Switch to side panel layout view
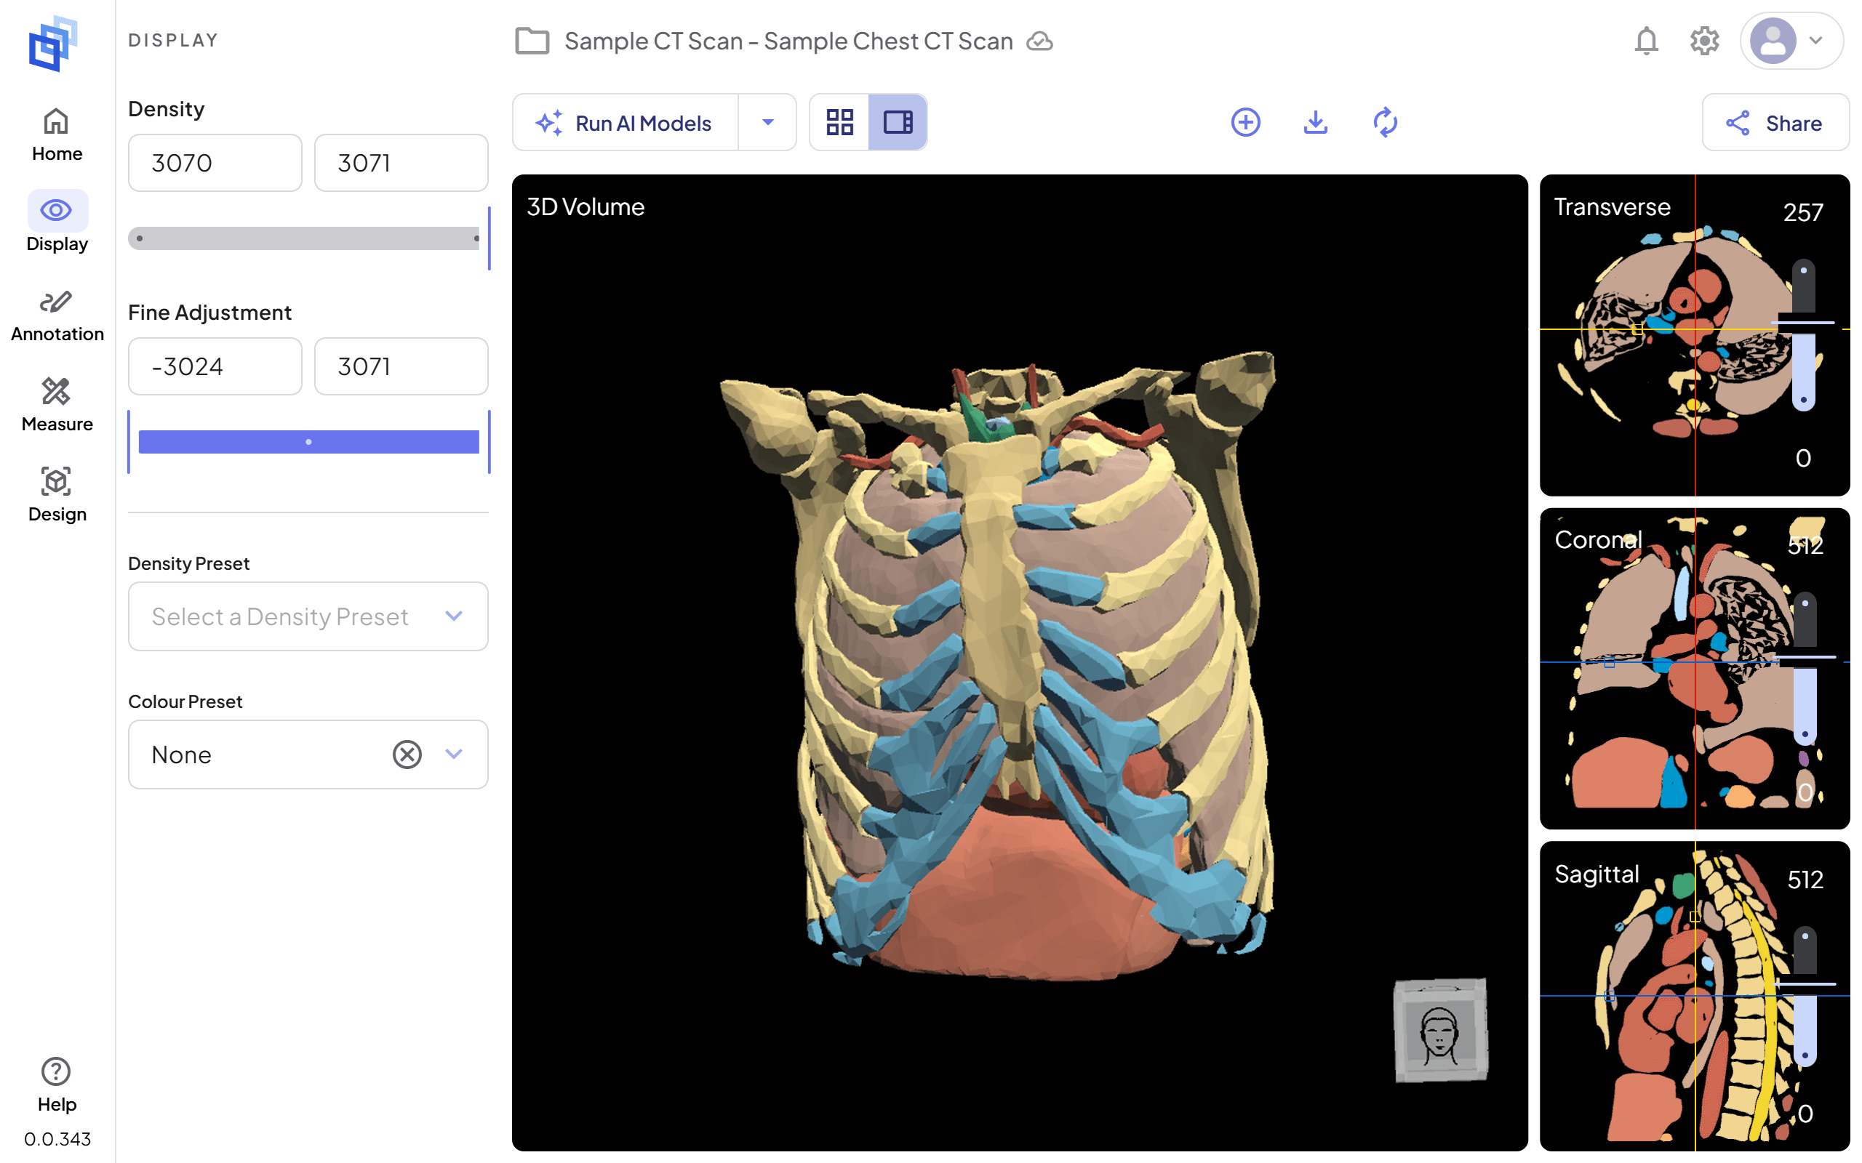 point(898,122)
